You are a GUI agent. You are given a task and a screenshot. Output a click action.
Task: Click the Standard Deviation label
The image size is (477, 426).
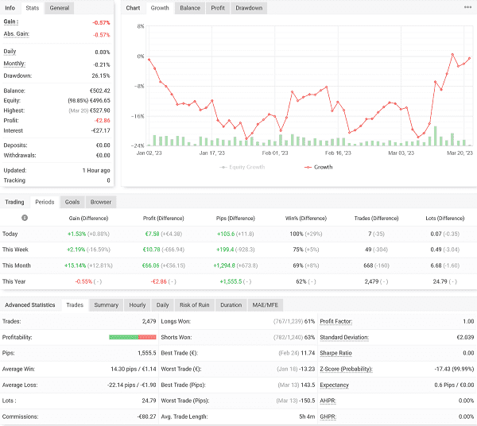[x=344, y=337]
